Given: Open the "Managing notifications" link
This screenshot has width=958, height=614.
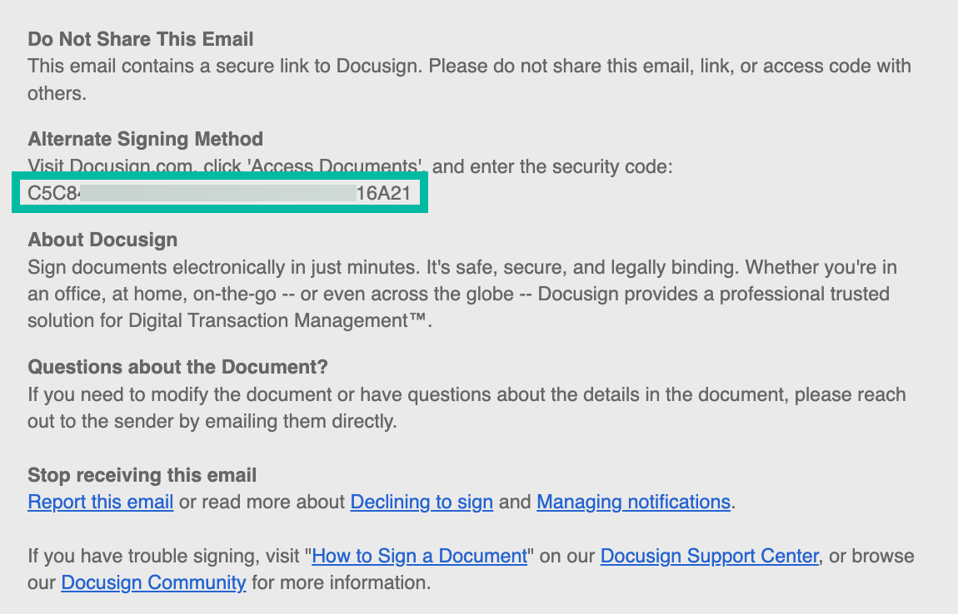Looking at the screenshot, I should click(x=633, y=503).
